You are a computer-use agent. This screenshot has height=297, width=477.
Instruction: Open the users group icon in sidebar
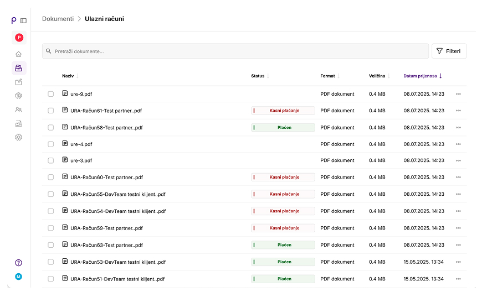pos(18,110)
